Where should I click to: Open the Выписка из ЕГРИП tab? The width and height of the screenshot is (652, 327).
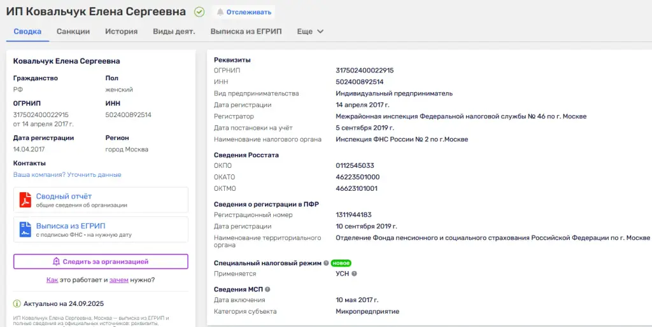[x=246, y=31]
